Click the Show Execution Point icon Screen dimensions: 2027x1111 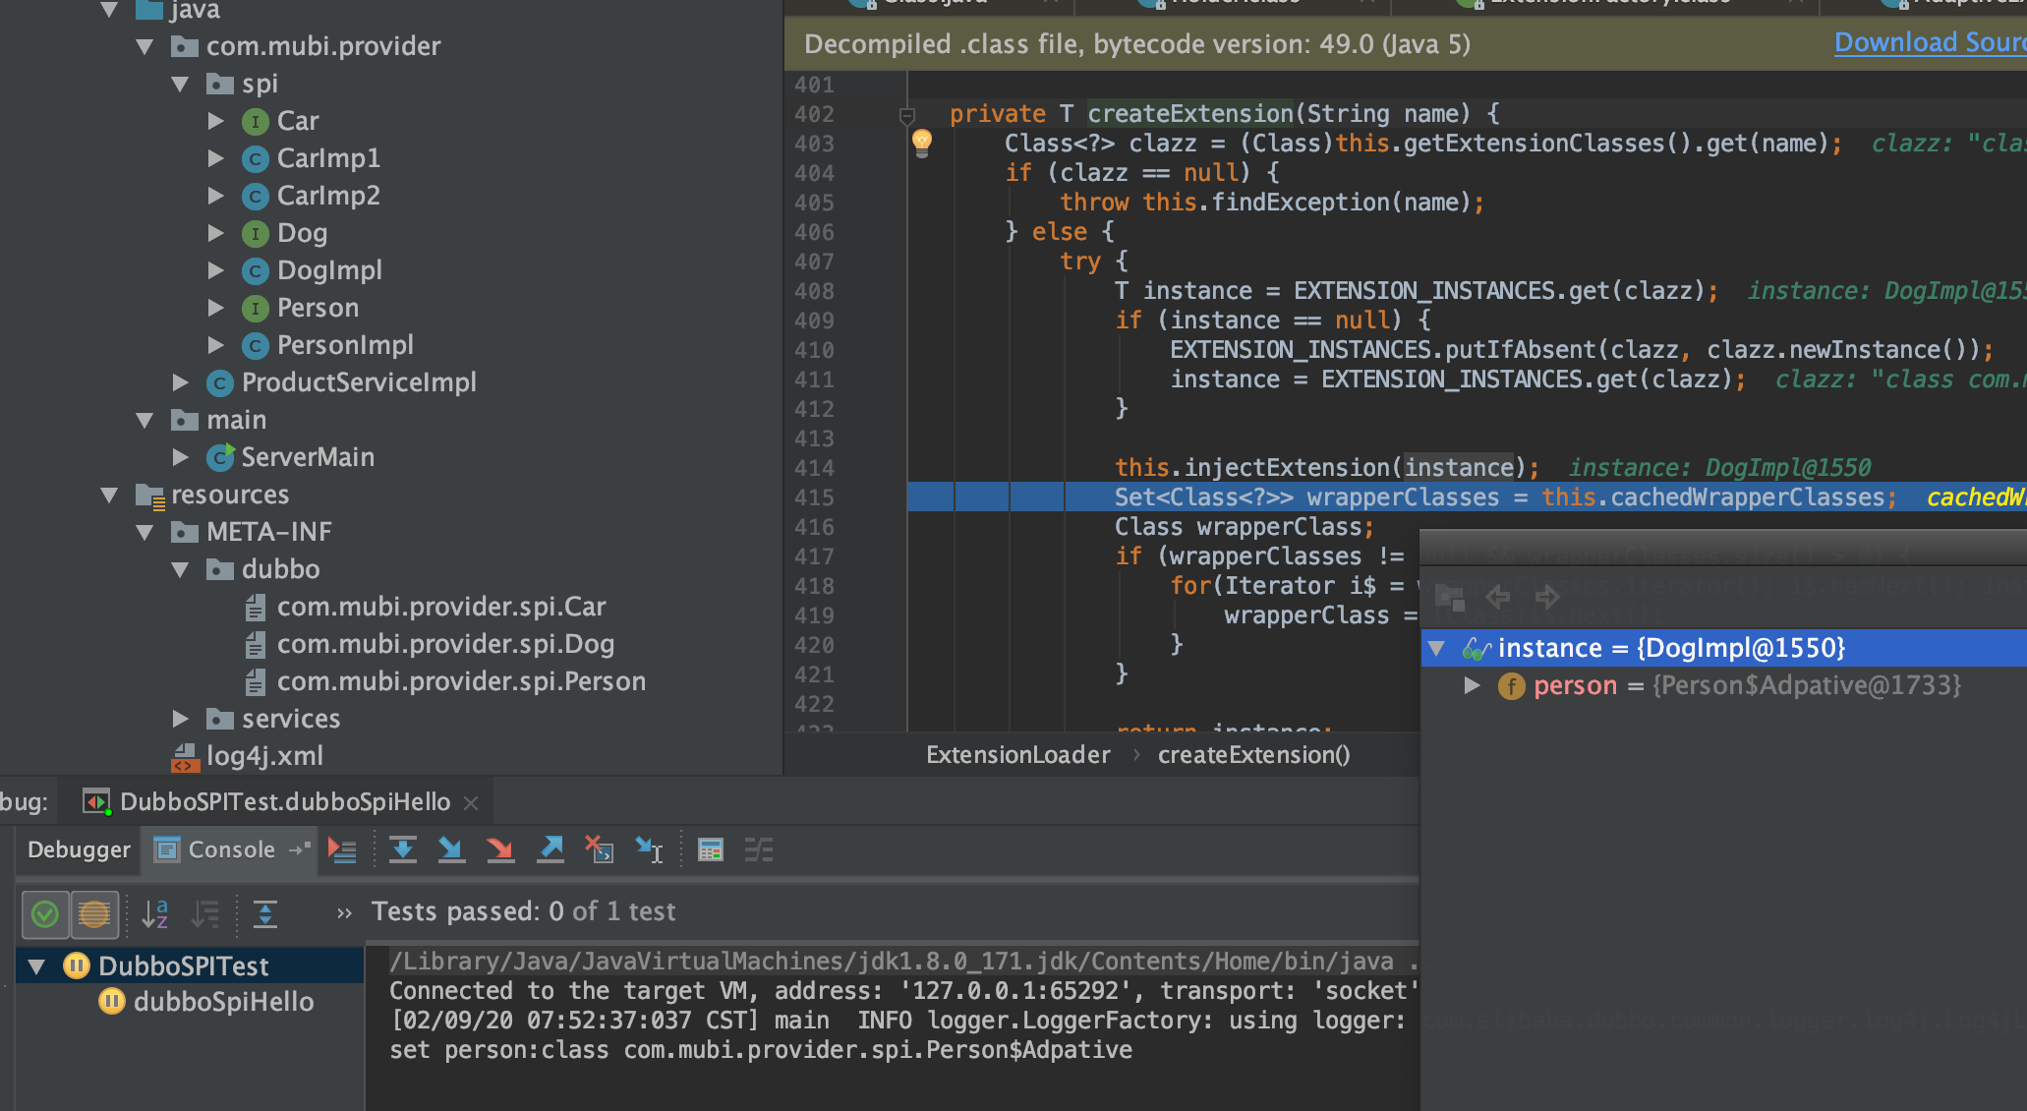click(342, 849)
